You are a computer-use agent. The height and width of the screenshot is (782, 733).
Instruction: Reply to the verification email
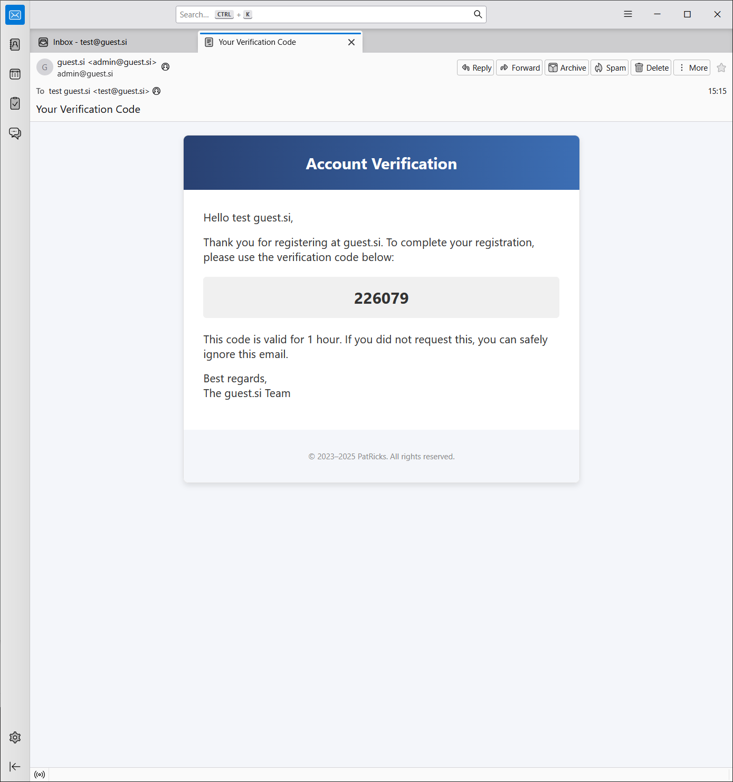click(x=474, y=67)
